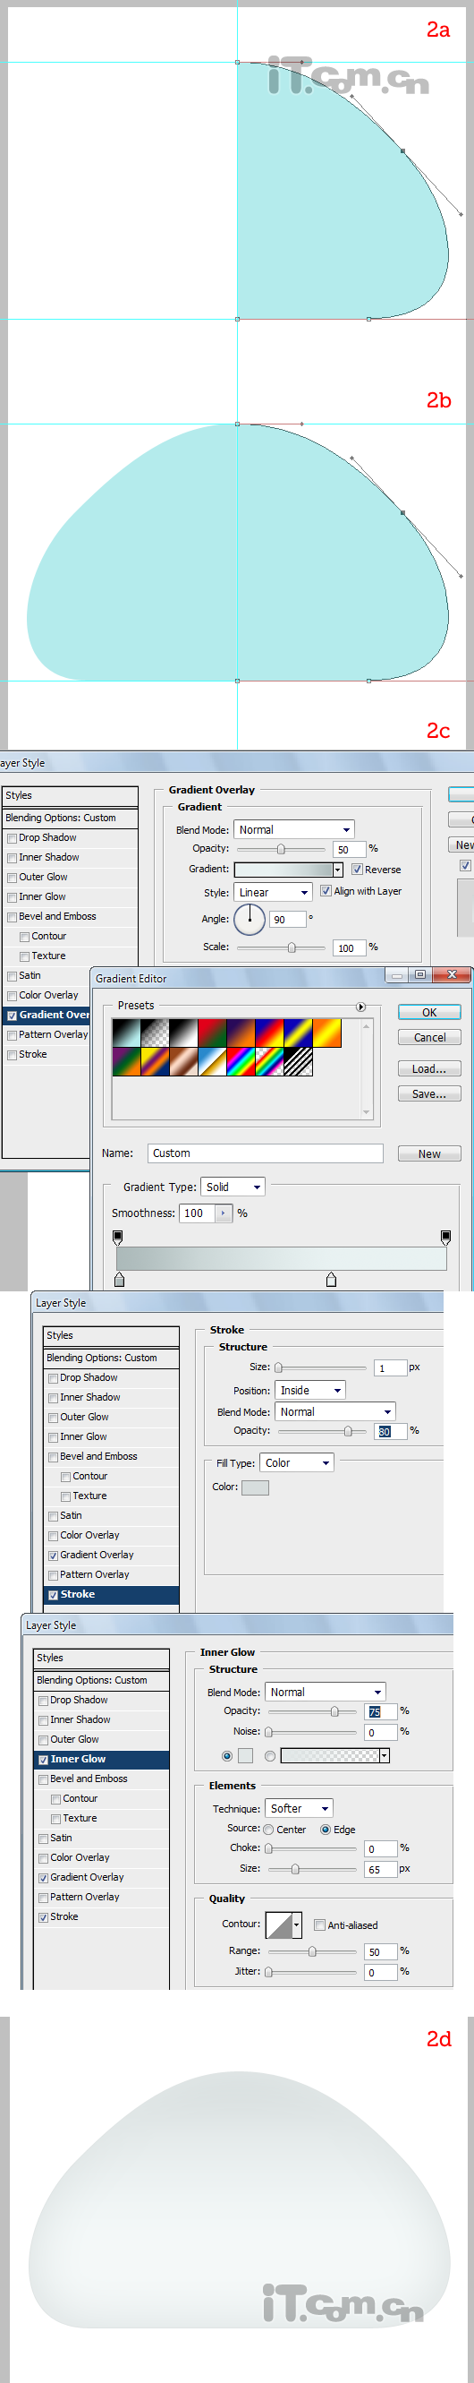474x2383 pixels.
Task: Expand the Stroke Fill Type Color dropdown
Action: pos(297,1462)
